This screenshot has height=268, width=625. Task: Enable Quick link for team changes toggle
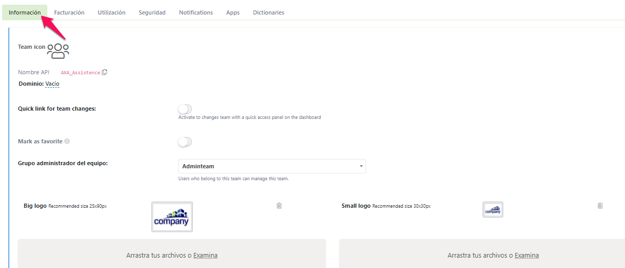pyautogui.click(x=185, y=109)
